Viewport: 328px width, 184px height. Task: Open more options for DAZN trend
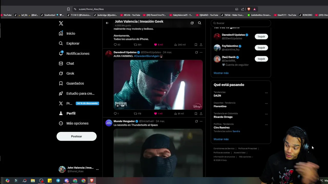[266, 93]
